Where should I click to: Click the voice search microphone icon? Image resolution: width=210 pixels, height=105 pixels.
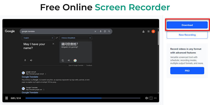(101, 31)
